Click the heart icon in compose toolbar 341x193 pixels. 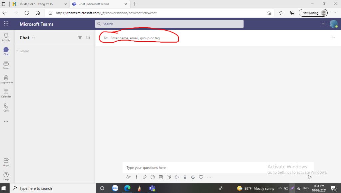tap(201, 177)
